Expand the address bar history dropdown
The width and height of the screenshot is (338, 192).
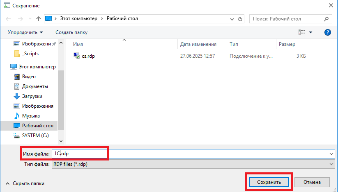pos(232,19)
